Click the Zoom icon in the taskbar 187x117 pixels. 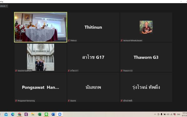pos(60,115)
